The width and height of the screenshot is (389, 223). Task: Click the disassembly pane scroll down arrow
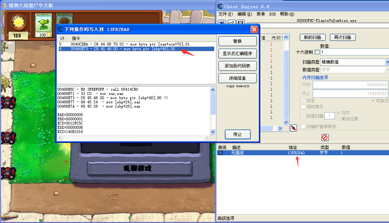(213, 132)
